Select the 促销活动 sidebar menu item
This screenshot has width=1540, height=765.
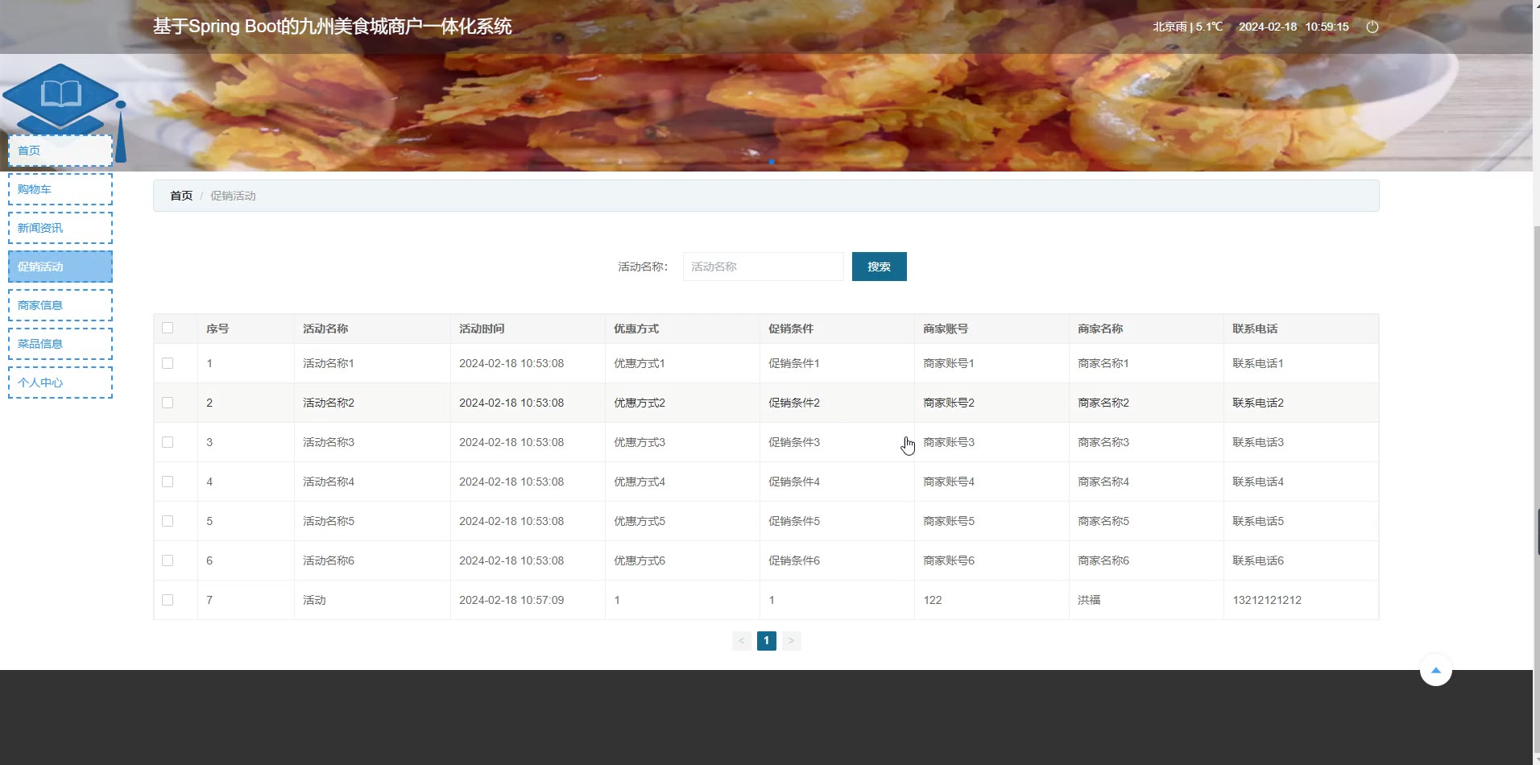click(x=60, y=267)
